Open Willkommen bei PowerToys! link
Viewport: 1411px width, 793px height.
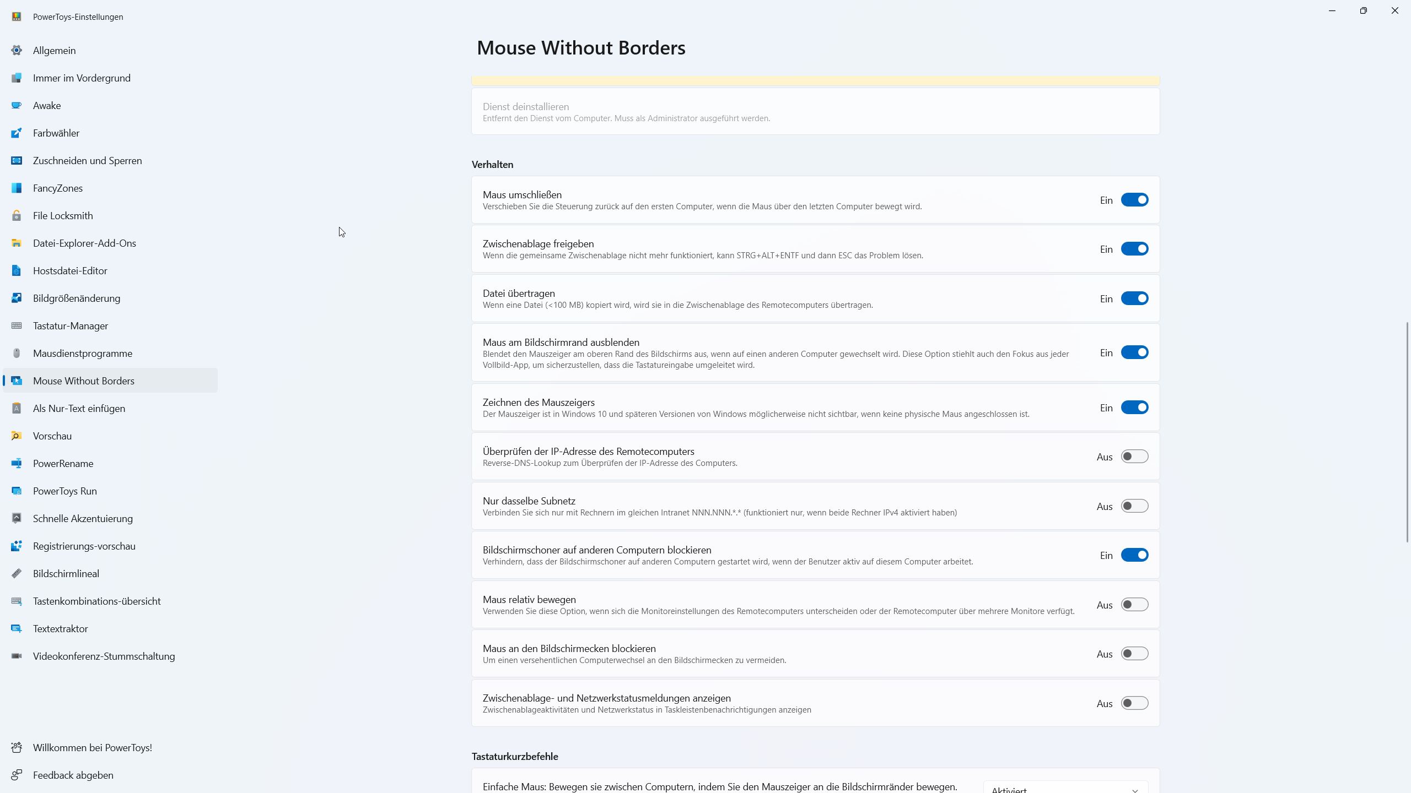coord(92,748)
